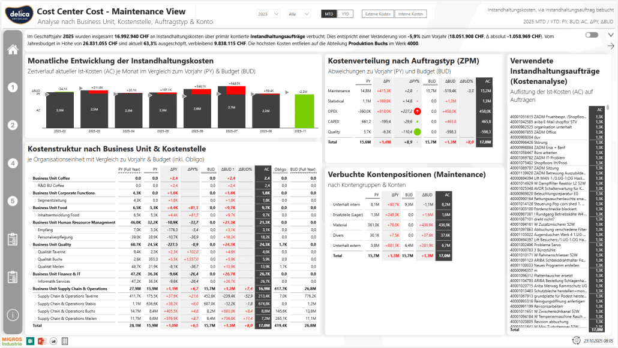Open page 1 in the sidebar

tap(12, 87)
